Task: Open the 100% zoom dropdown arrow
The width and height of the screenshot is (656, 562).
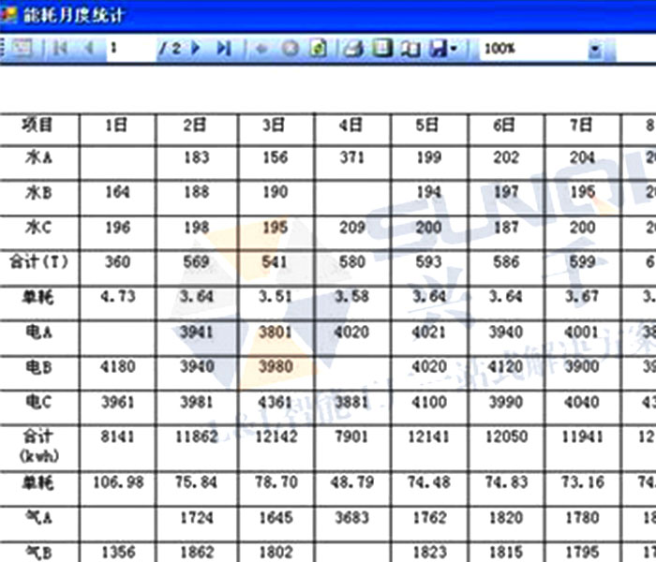Action: [x=595, y=48]
